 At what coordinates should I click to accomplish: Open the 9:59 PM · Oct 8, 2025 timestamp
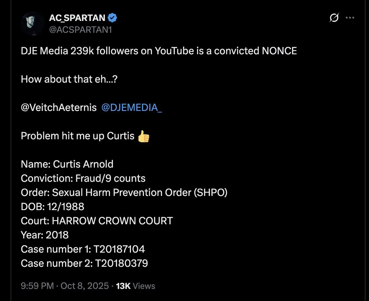(65, 286)
